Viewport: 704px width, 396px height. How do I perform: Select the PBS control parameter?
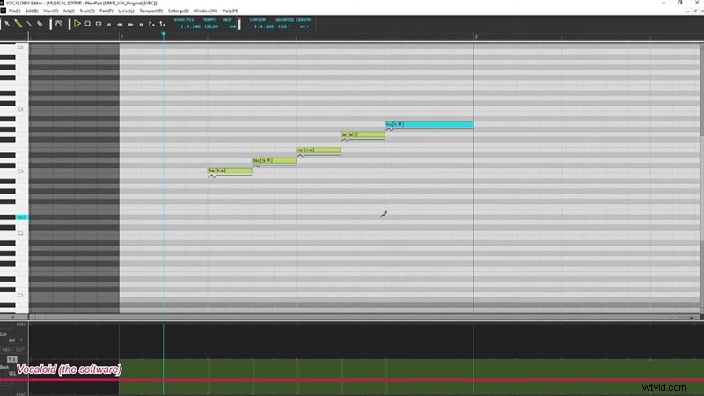tap(6, 349)
